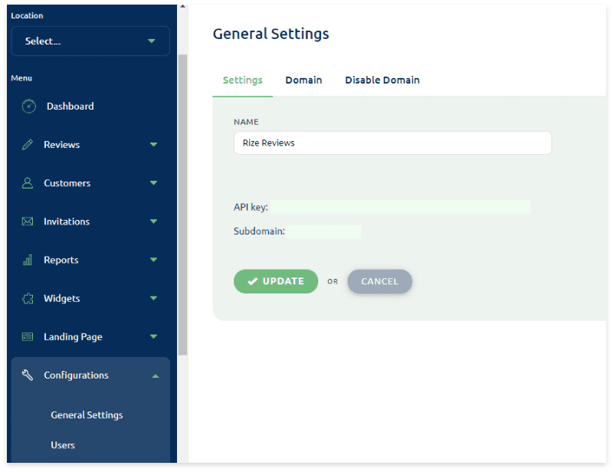Collapse the Configurations section arrow
This screenshot has width=613, height=472.
155,375
